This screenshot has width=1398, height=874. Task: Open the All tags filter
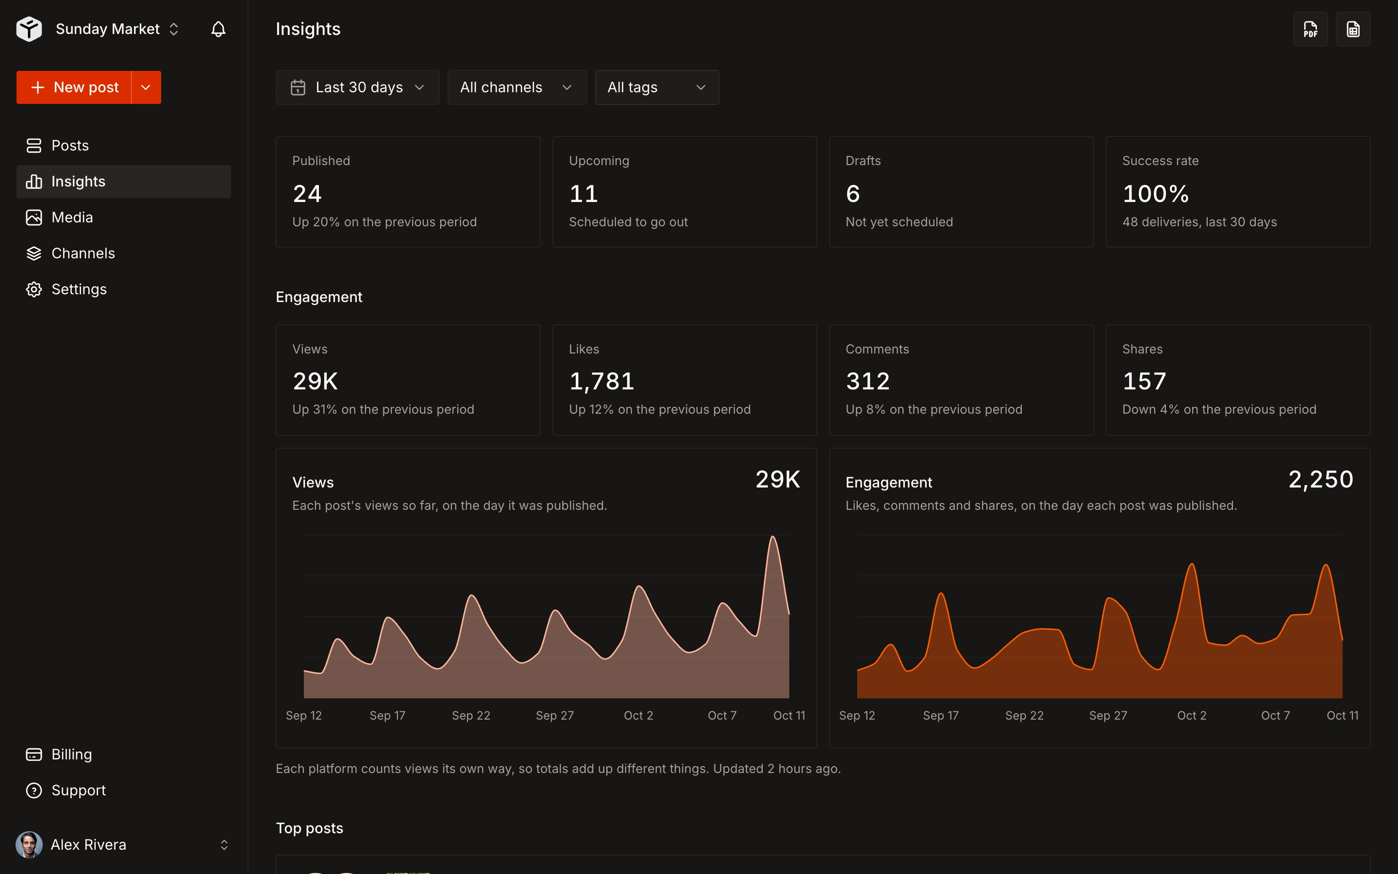click(x=657, y=87)
